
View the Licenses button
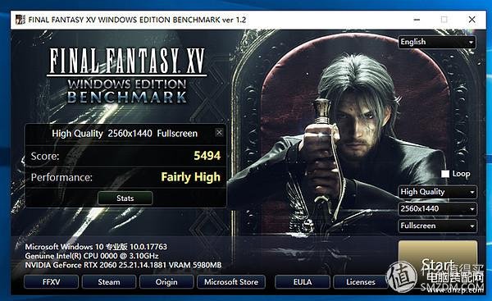[x=361, y=282]
